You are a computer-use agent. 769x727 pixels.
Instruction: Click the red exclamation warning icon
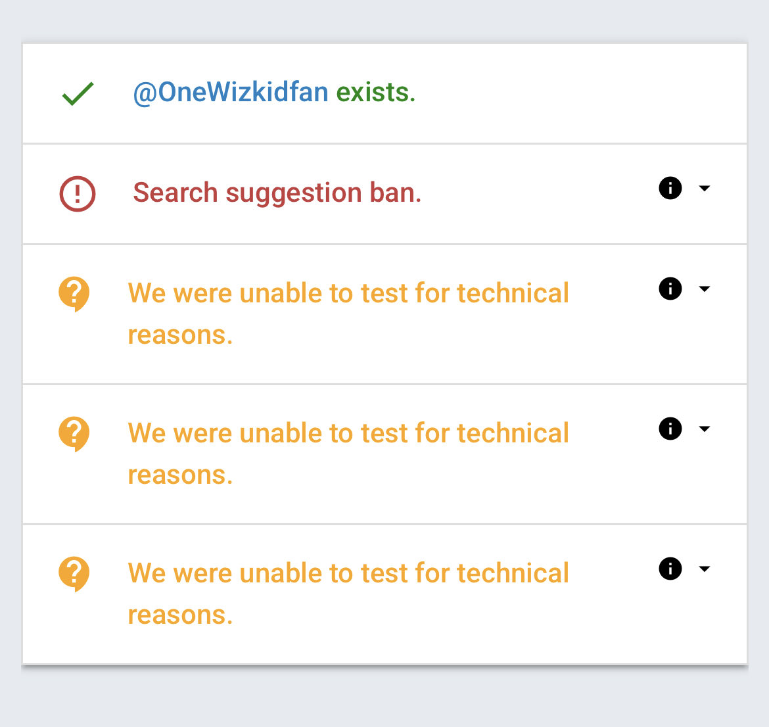[x=78, y=193]
